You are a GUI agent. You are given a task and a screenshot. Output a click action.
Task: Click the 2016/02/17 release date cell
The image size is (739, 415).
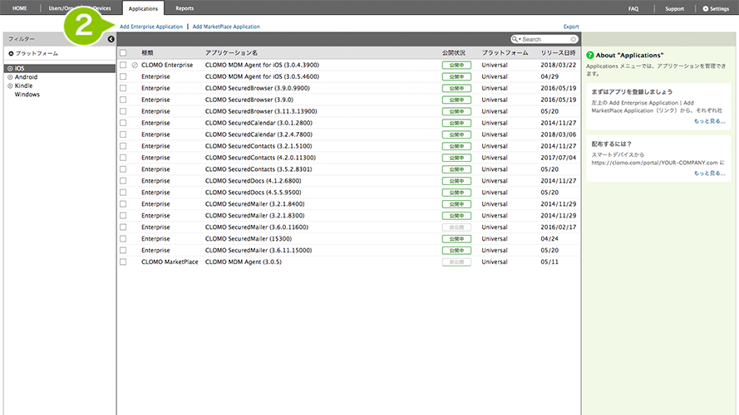click(559, 227)
